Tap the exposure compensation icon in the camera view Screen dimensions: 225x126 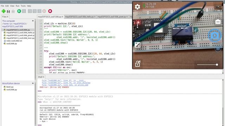(x=137, y=45)
